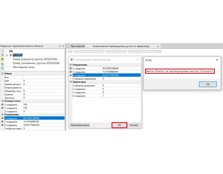Image resolution: width=223 pixels, height=174 pixels.
Task: Click the fx icon beside Base point X coordinate
Action: [2, 104]
